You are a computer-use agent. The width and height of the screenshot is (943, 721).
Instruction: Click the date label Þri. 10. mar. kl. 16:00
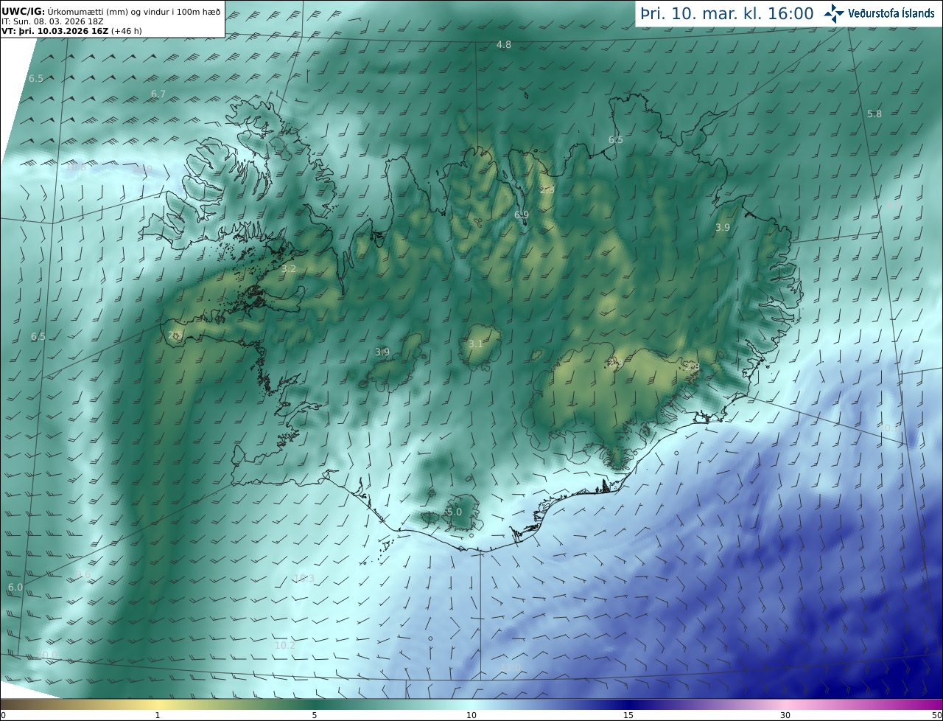[x=726, y=14]
